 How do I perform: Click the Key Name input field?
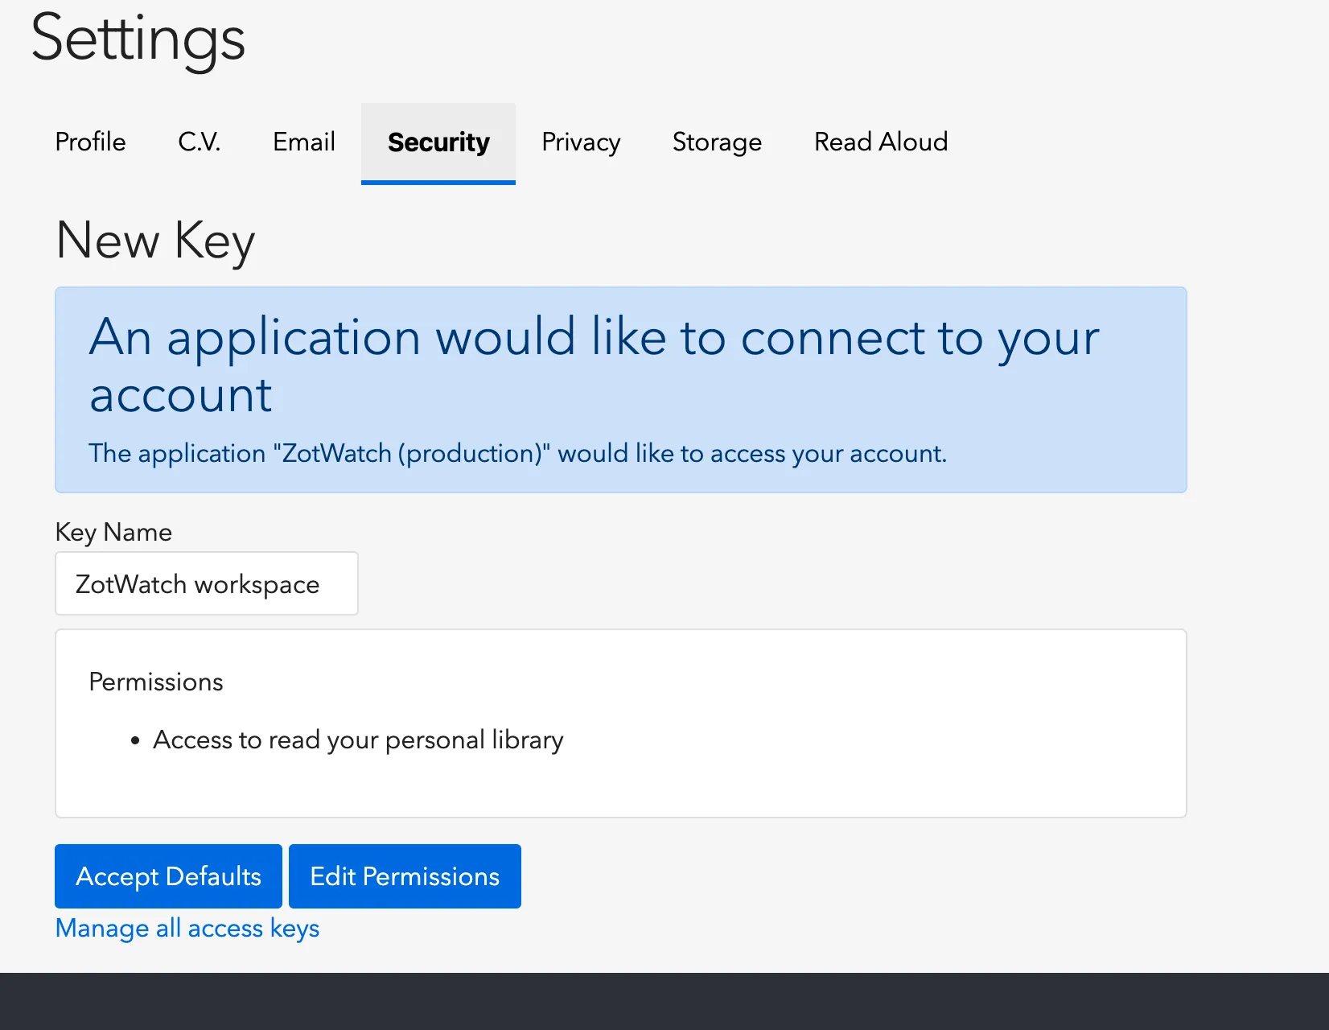pyautogui.click(x=207, y=583)
